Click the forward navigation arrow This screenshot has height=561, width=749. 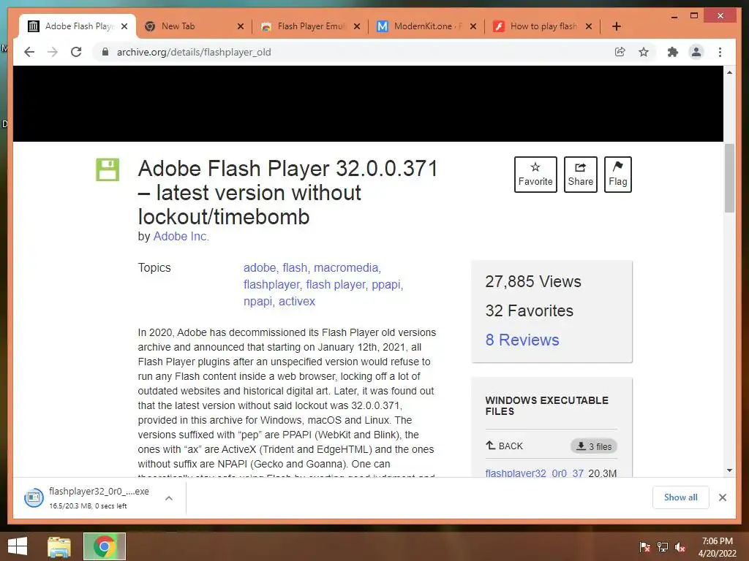click(53, 52)
